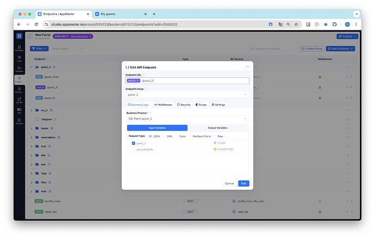Switch to the Settings tab

click(218, 105)
